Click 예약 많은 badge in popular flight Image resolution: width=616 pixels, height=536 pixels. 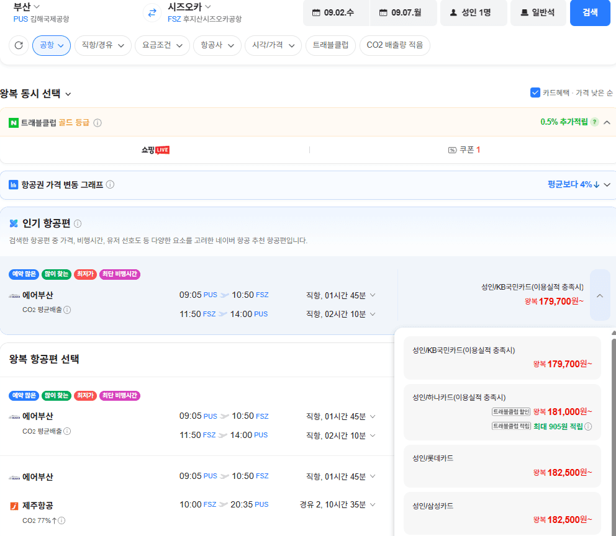pyautogui.click(x=24, y=274)
